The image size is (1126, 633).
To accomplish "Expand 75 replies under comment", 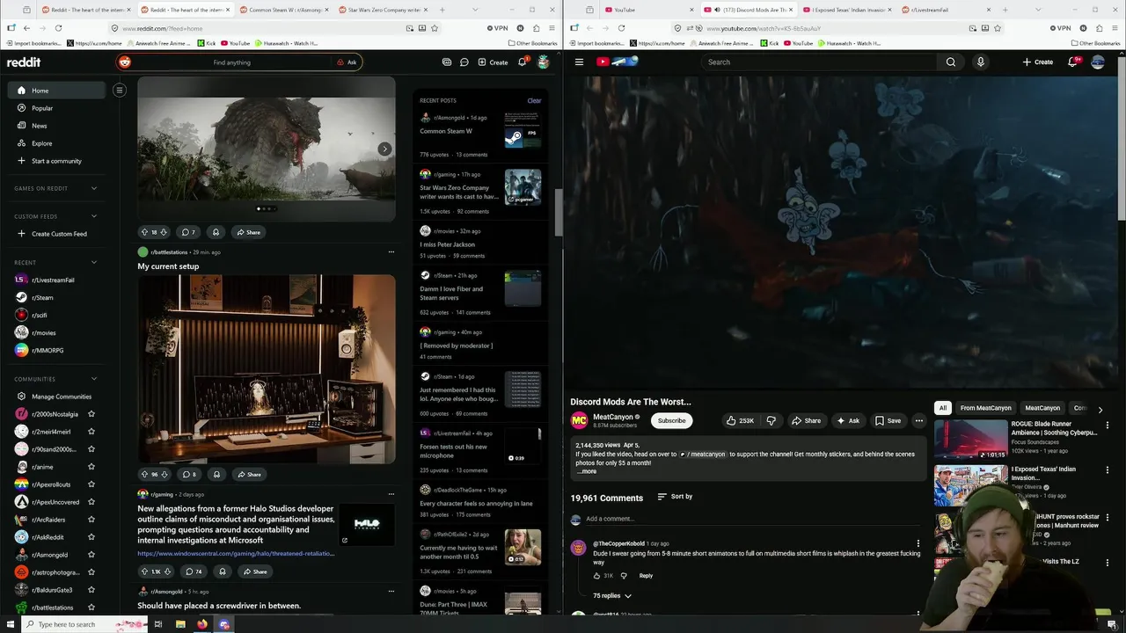I will (x=612, y=596).
